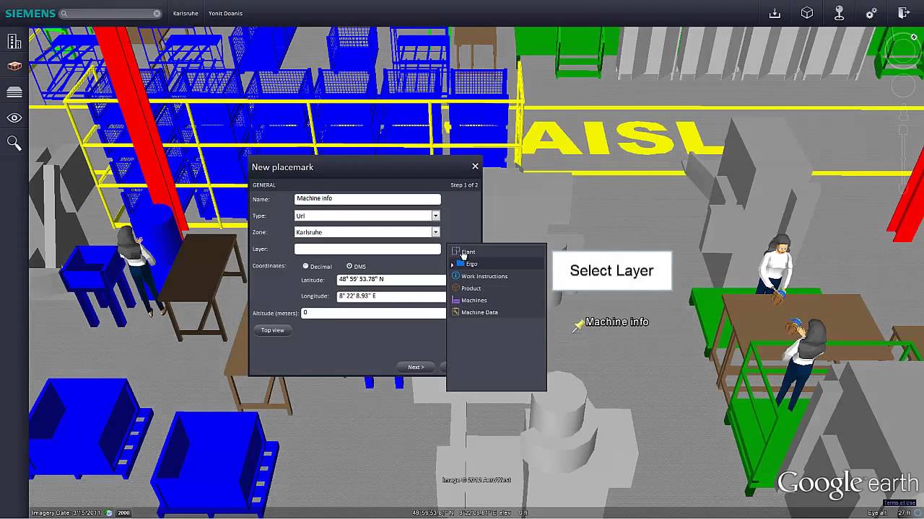Select the Machines layer

click(497, 300)
